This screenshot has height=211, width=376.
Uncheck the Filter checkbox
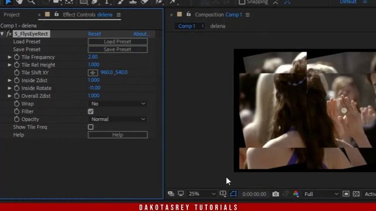pyautogui.click(x=90, y=111)
